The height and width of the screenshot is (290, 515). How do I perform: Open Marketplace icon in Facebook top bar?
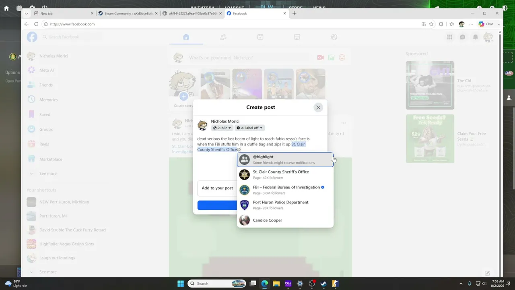297,37
